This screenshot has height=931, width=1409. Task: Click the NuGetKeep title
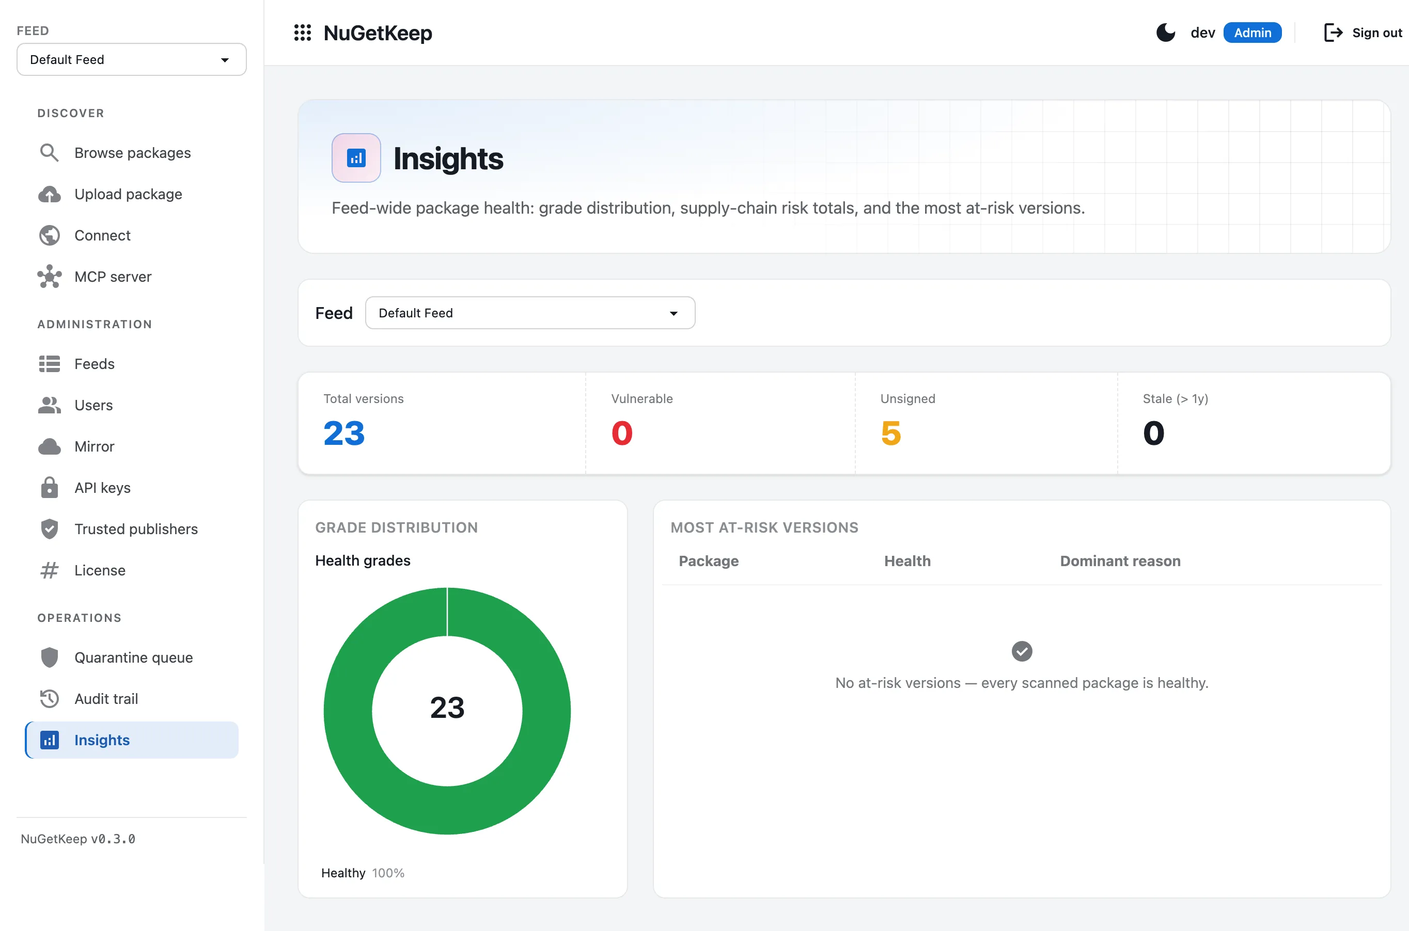[x=378, y=33]
